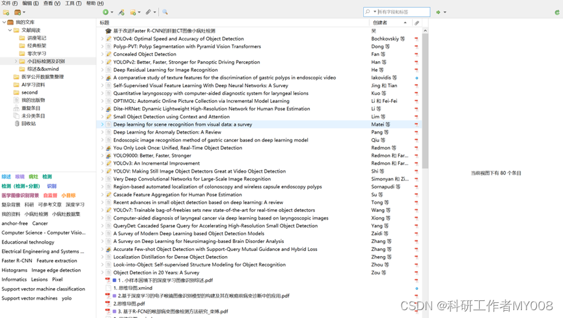The height and width of the screenshot is (318, 563).
Task: Sort by the 标题 column header
Action: coord(234,23)
